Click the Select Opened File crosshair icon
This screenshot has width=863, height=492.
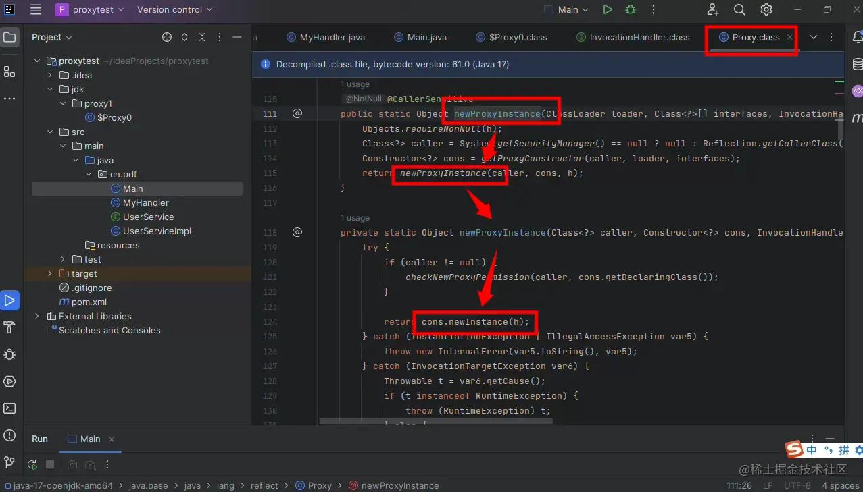166,37
